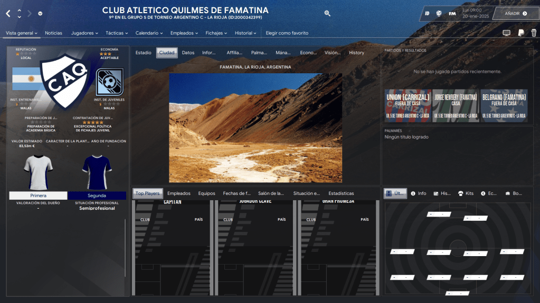Image resolution: width=540 pixels, height=303 pixels.
Task: Click Elegir como favorito link
Action: [x=287, y=33]
